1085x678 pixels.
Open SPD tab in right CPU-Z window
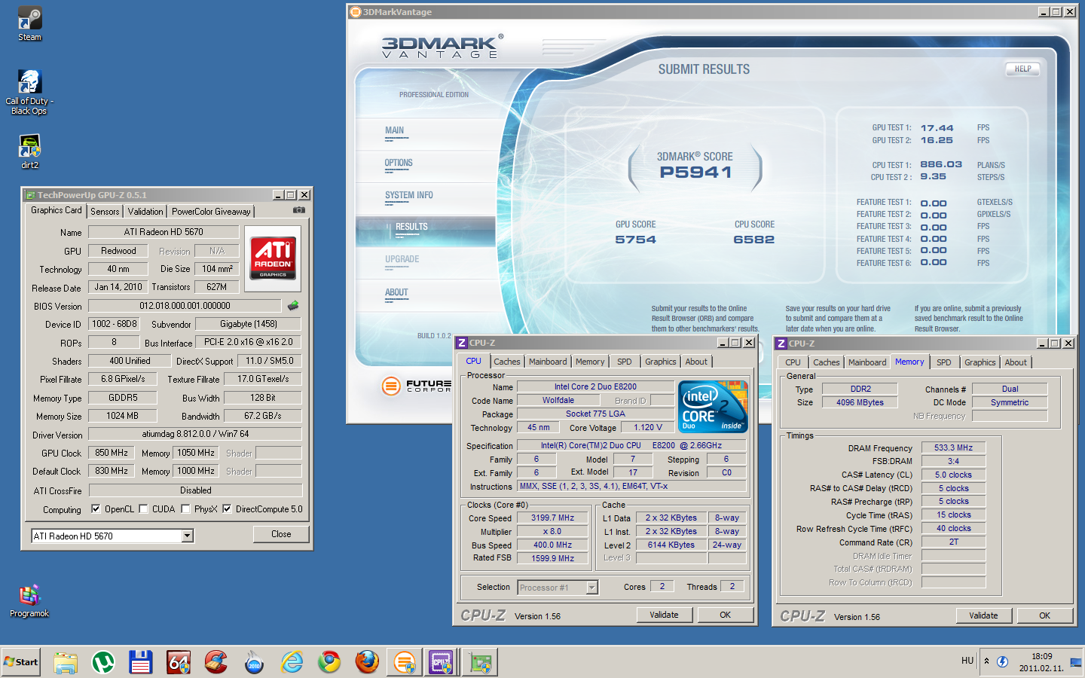tap(944, 362)
